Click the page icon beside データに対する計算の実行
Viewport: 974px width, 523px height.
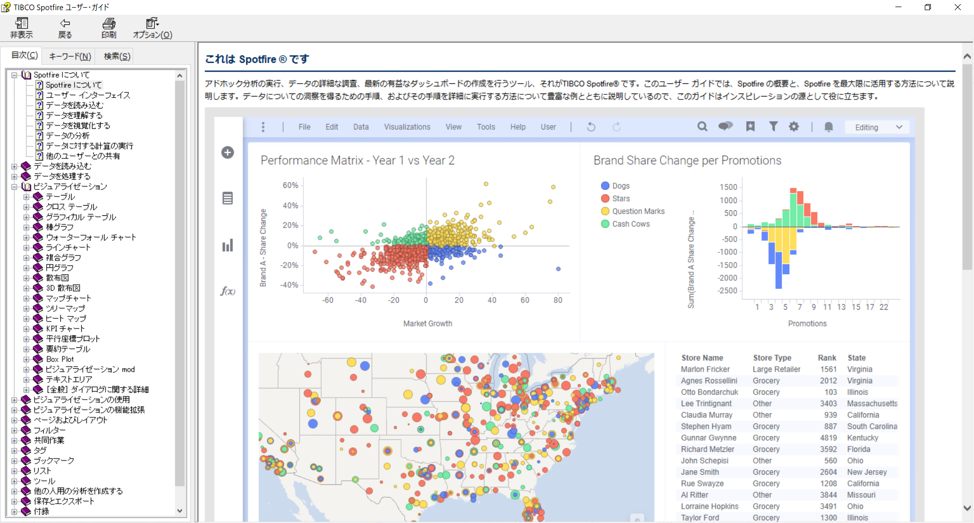[x=39, y=146]
